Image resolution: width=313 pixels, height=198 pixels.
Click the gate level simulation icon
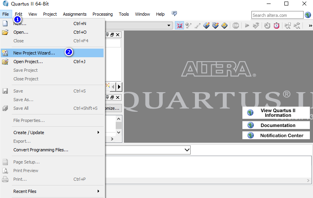[297, 25]
